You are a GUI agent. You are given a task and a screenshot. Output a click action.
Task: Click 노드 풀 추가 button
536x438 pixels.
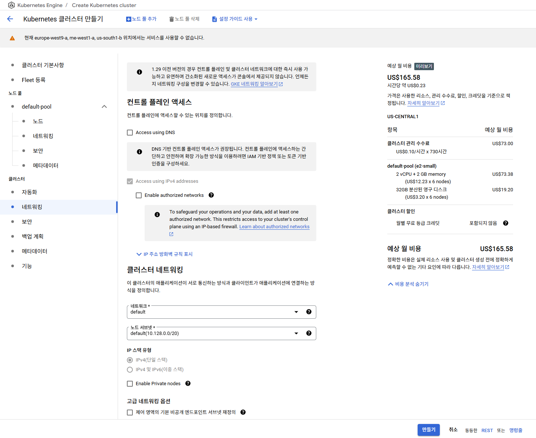click(x=141, y=19)
